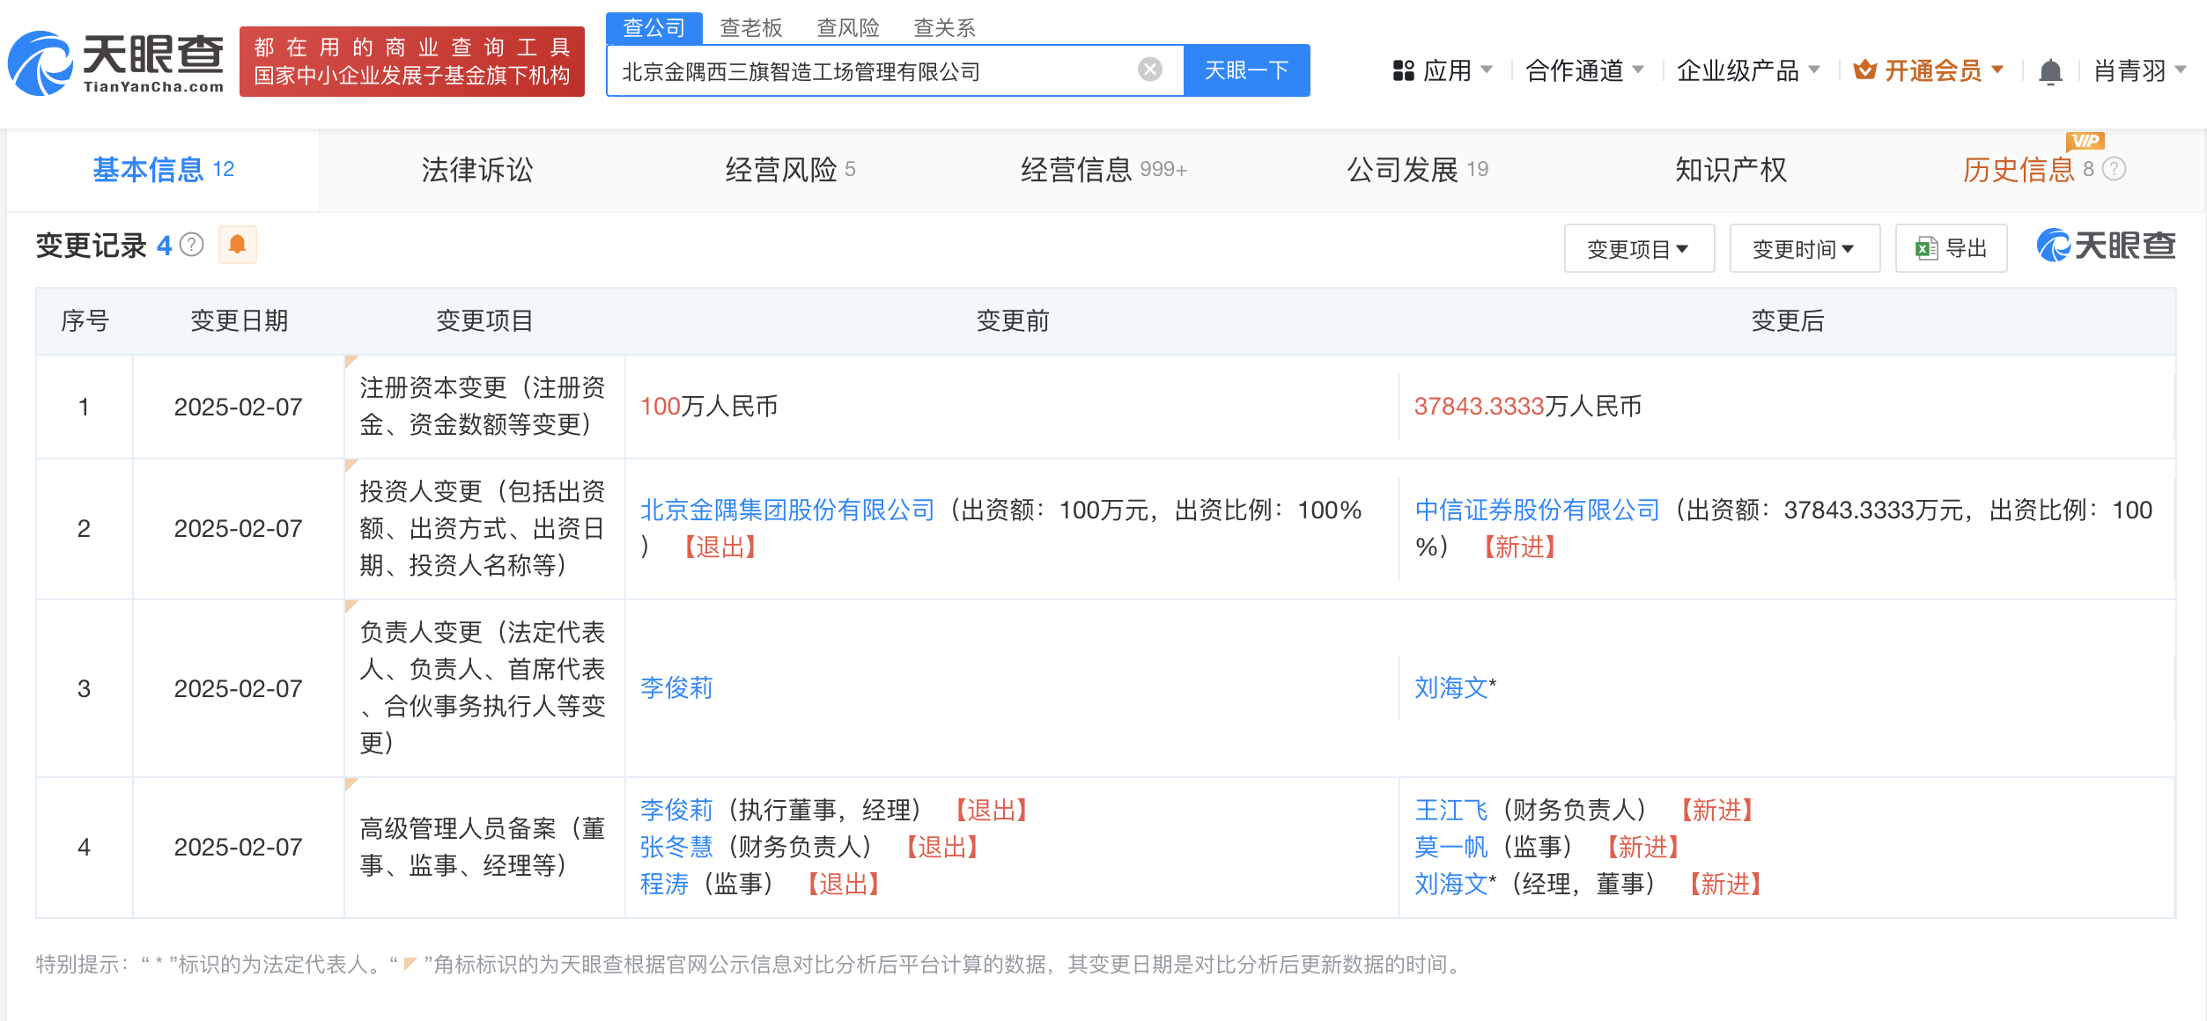Image resolution: width=2207 pixels, height=1021 pixels.
Task: Click the orange bell alert icon by 变更记录
Action: 237,244
